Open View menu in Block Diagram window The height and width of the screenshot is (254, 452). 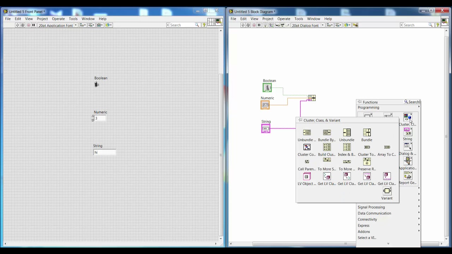tap(254, 19)
